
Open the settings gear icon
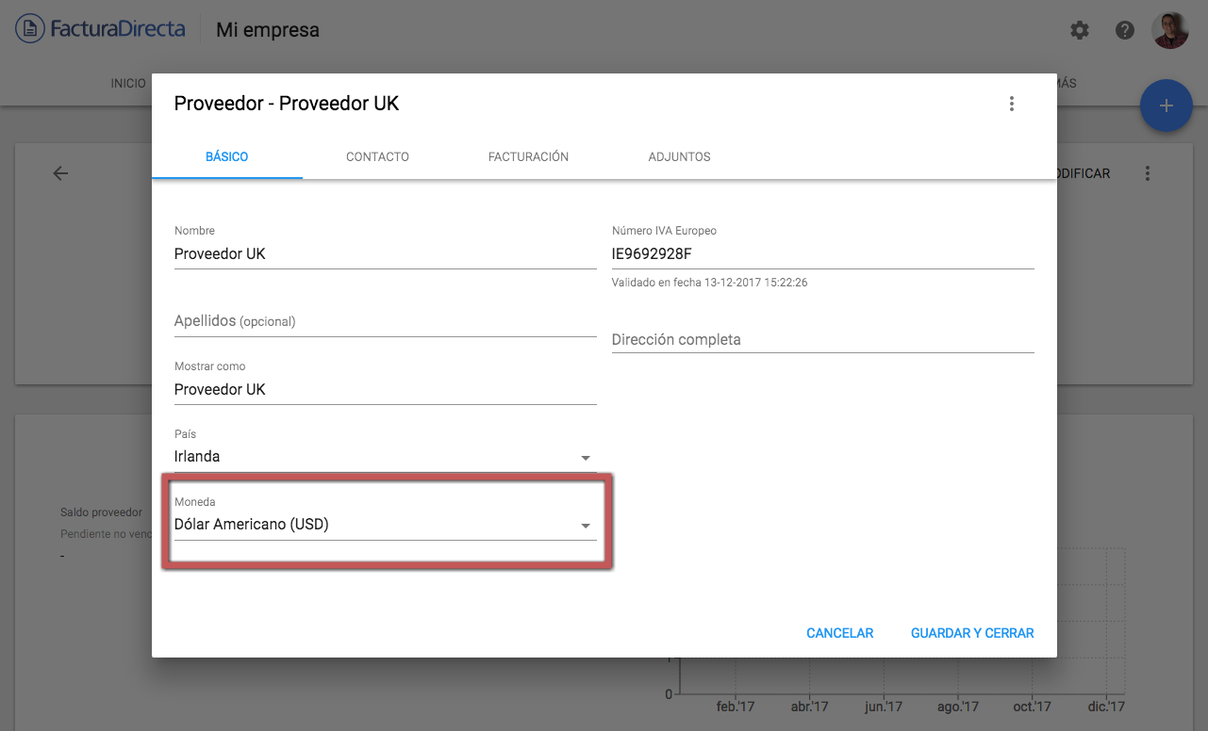(1079, 30)
